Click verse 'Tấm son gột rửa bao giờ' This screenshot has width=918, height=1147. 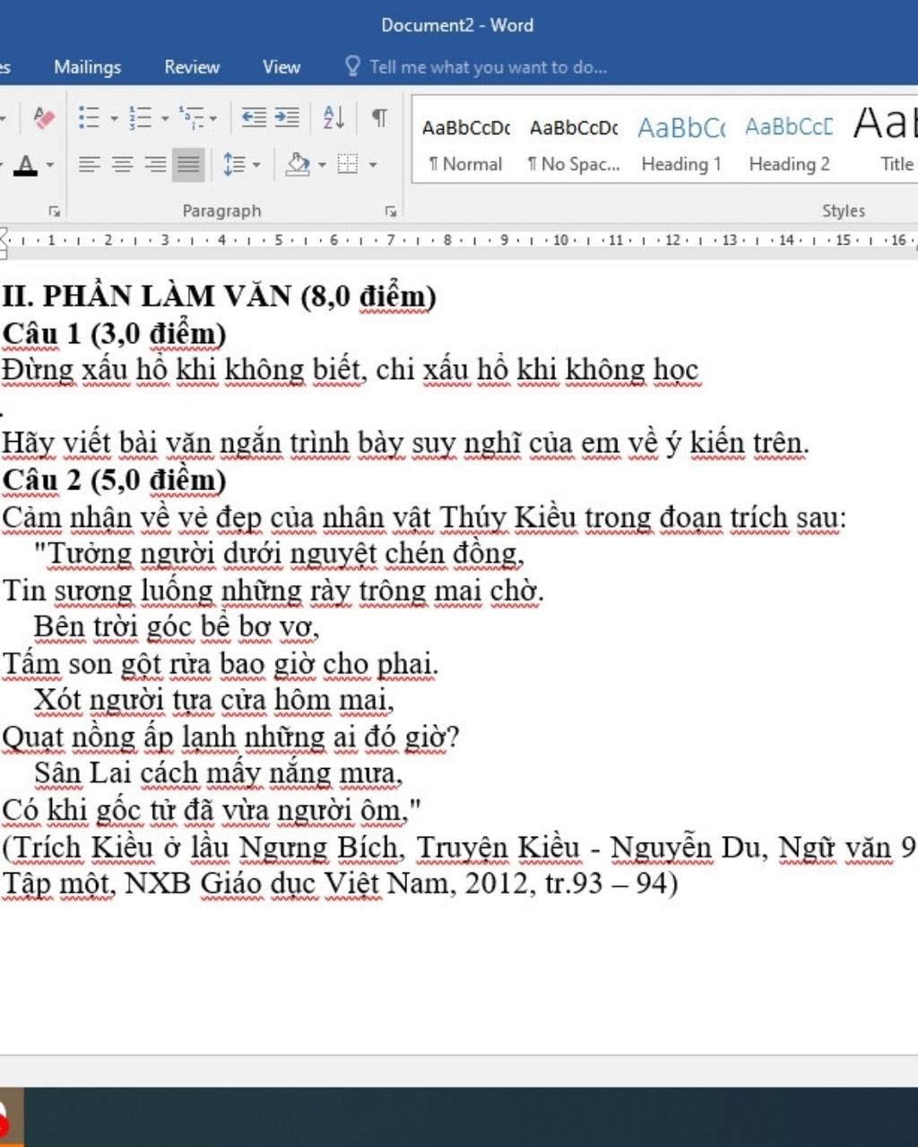click(221, 664)
